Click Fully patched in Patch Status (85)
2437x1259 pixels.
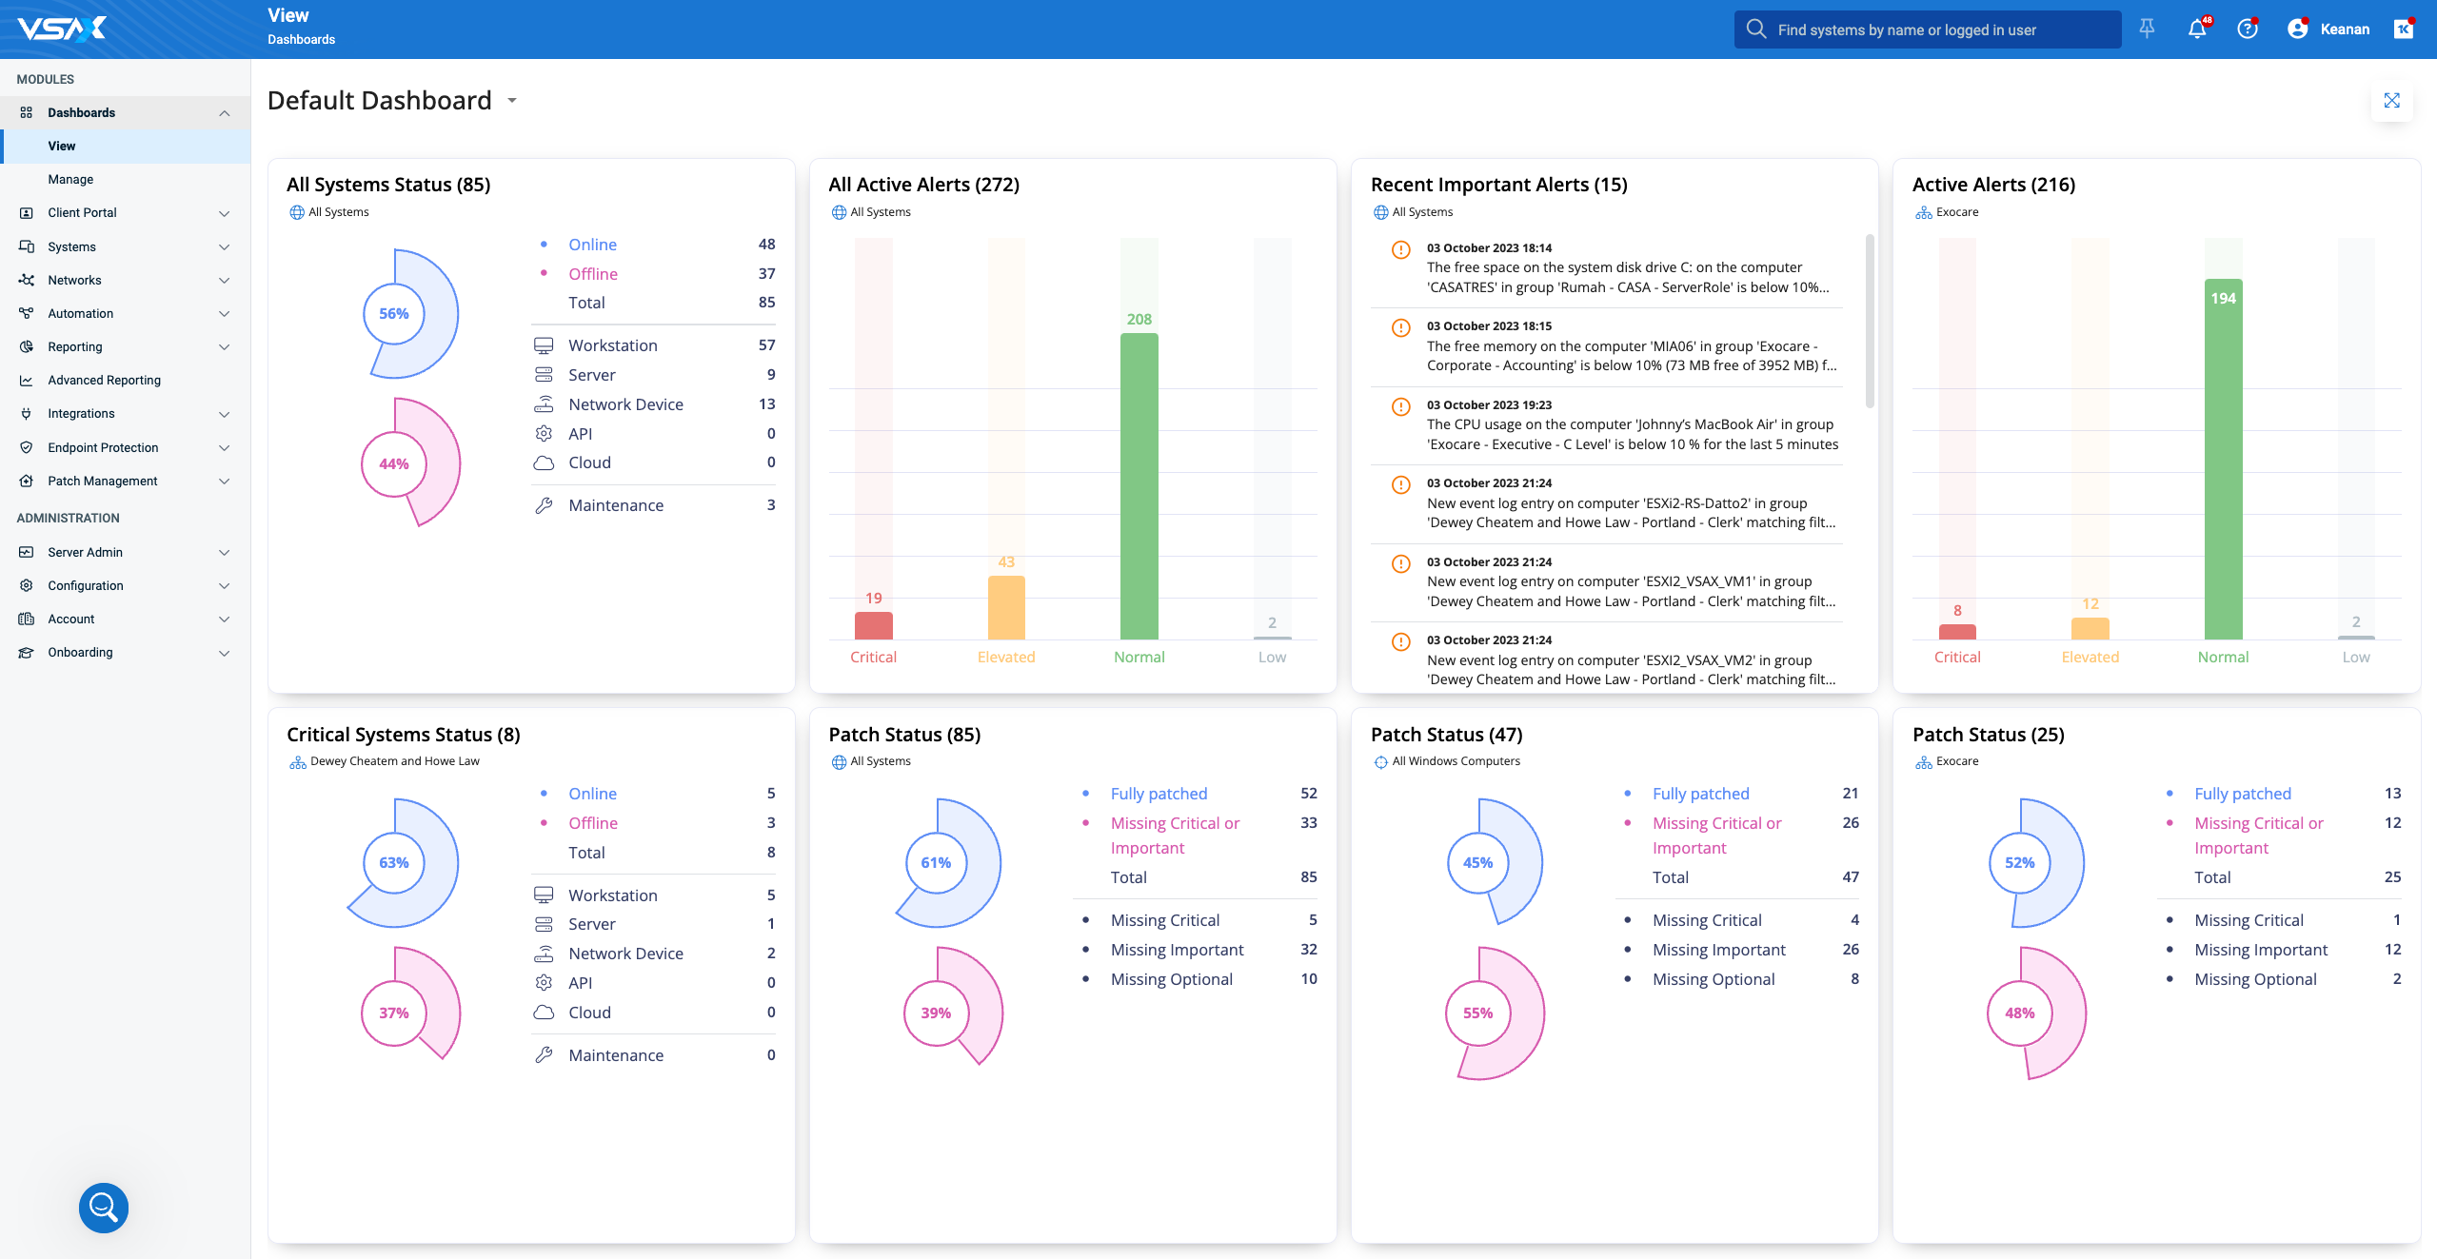click(x=1158, y=794)
